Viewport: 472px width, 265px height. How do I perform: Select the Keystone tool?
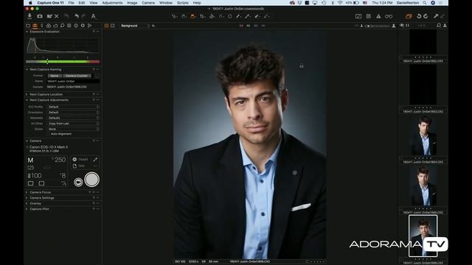[221, 16]
